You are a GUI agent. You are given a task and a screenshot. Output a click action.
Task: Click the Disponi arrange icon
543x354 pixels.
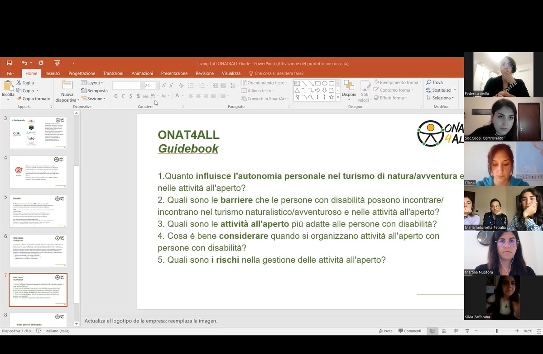pos(349,85)
